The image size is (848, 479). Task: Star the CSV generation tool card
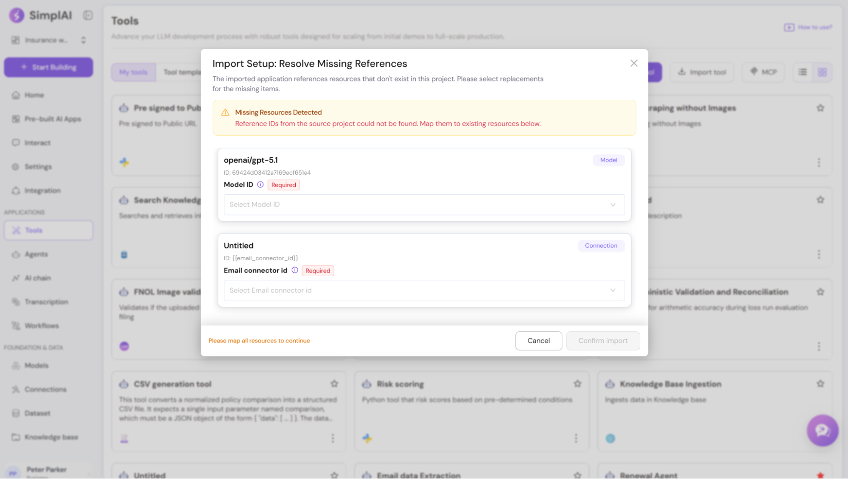(334, 384)
